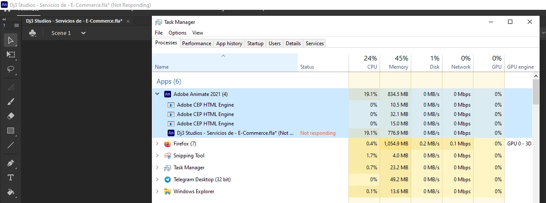Switch to the Performance tab

click(x=197, y=43)
